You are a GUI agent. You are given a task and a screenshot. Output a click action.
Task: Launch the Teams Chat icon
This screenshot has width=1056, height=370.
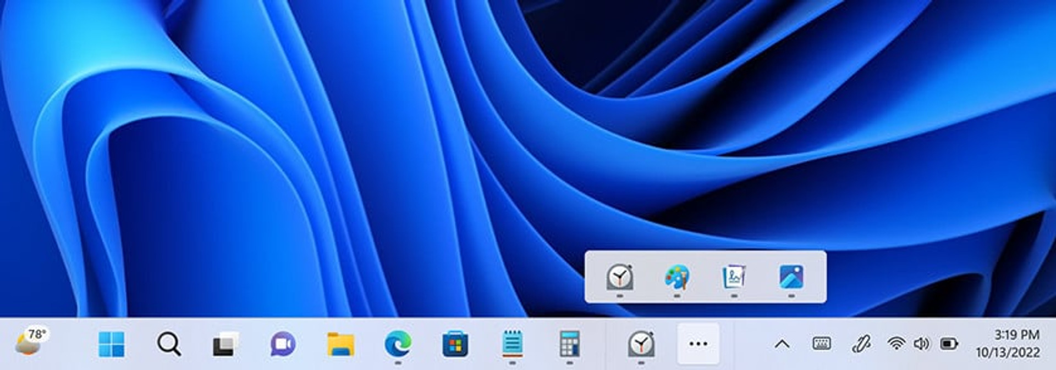pyautogui.click(x=283, y=344)
